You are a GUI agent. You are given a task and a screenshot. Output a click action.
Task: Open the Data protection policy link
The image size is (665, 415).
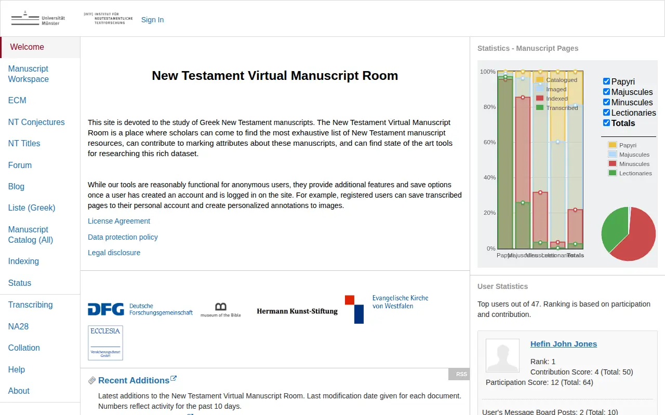pos(123,237)
